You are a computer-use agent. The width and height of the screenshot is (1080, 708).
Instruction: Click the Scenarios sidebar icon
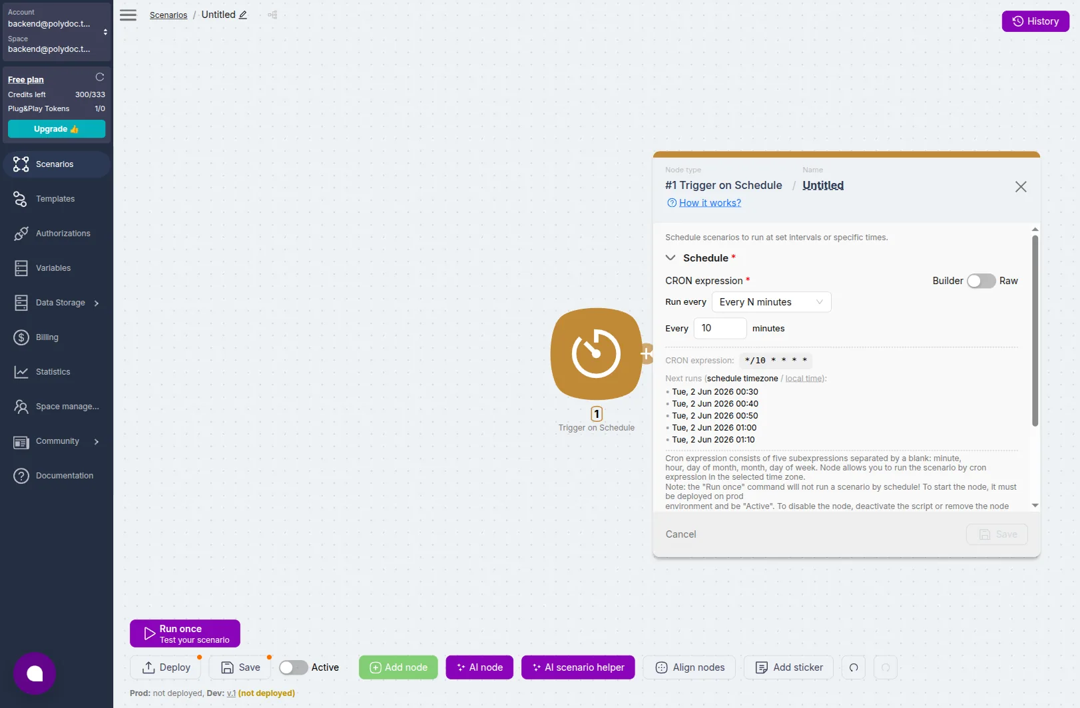pyautogui.click(x=21, y=164)
